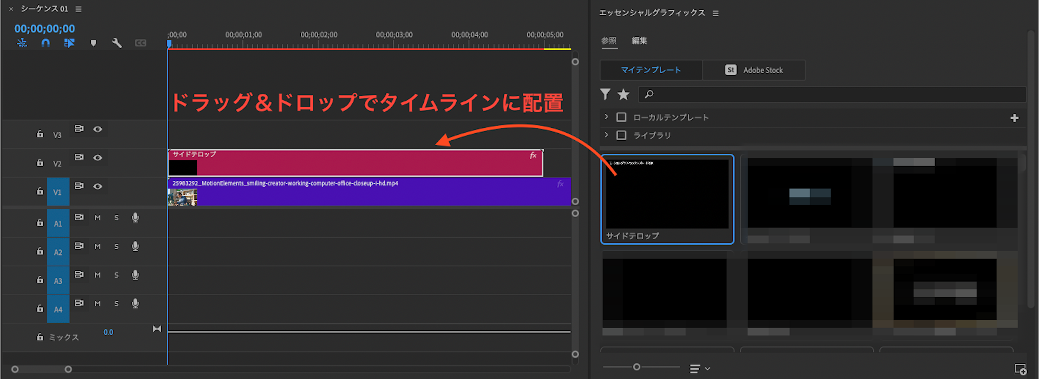Check the ローカルテンプレート checkbox

pos(621,117)
